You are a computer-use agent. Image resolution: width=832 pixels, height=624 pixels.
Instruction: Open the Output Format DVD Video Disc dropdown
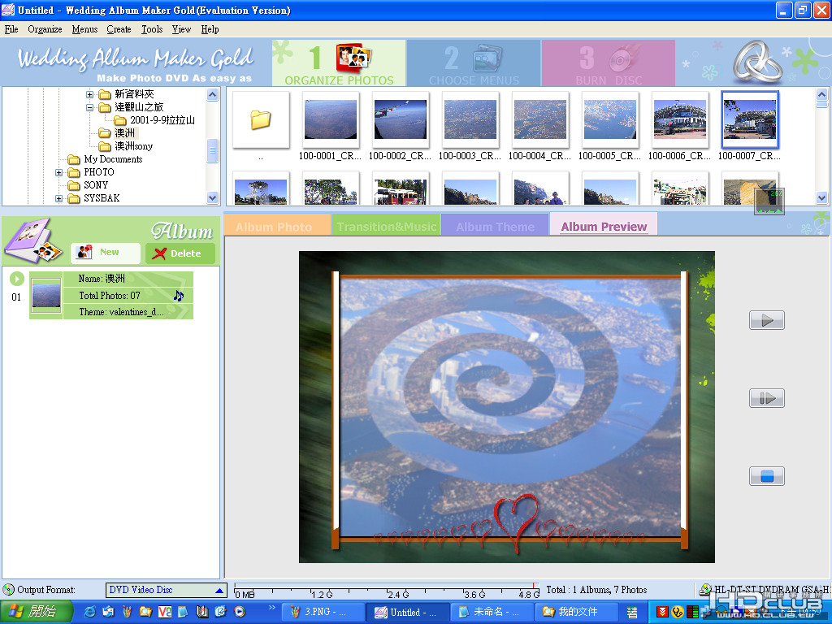(166, 590)
